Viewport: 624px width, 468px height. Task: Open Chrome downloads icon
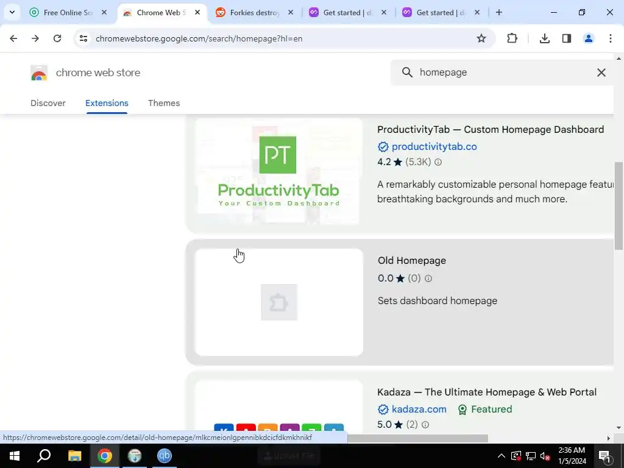tap(544, 38)
